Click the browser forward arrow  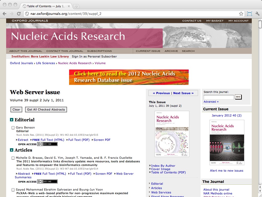(x=12, y=14)
